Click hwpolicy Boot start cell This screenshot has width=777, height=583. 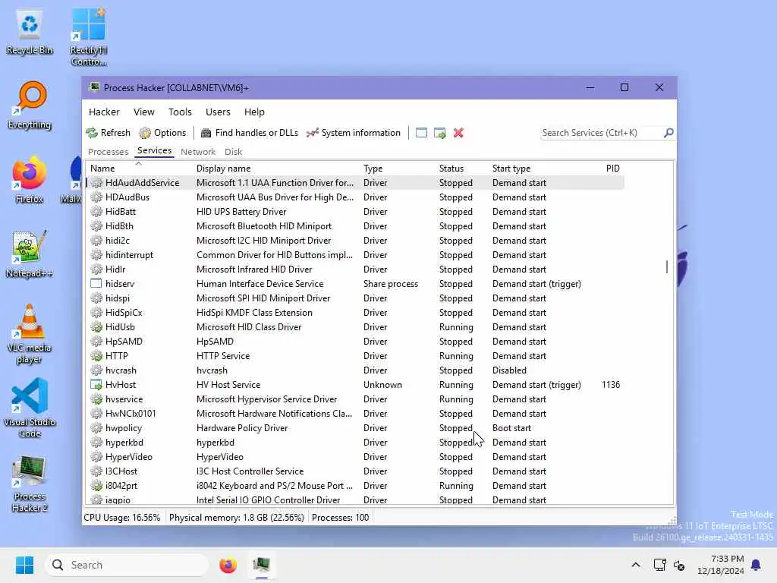click(x=511, y=428)
